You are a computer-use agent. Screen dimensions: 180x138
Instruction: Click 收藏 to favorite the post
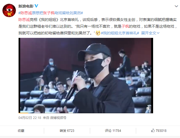21,131
